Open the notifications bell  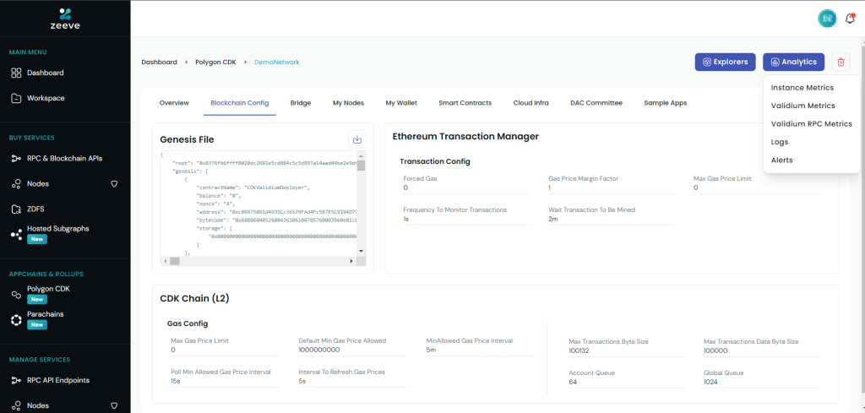[x=850, y=18]
